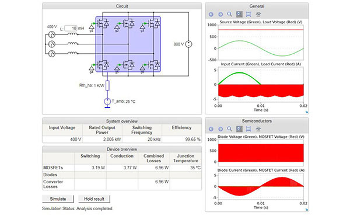
Task: Select the magnifier zoom tool in General scope
Action: [x=229, y=14]
